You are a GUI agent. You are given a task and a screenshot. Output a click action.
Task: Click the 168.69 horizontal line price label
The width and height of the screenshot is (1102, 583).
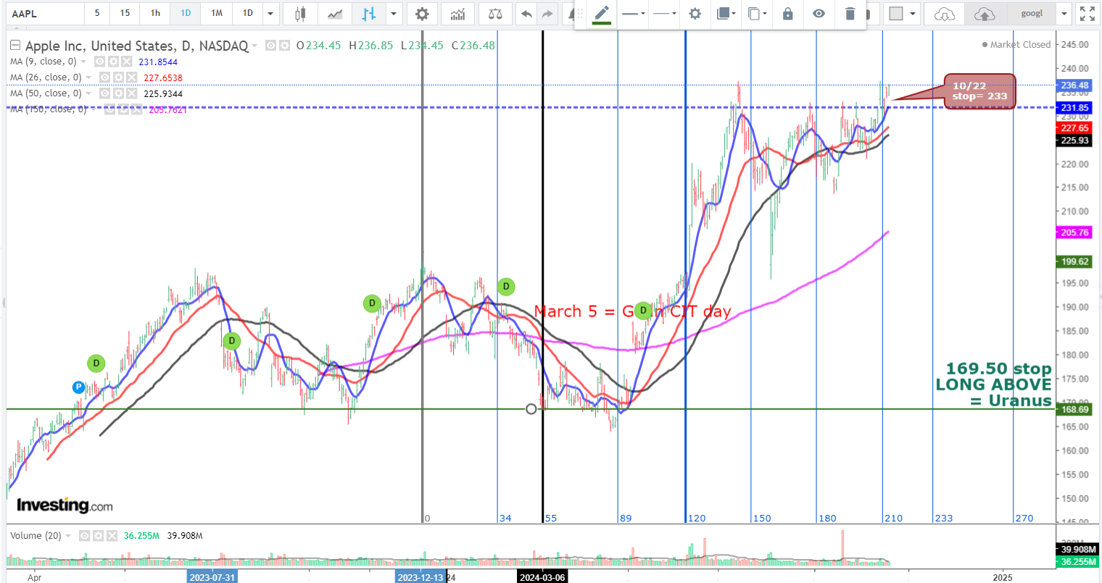(x=1074, y=409)
